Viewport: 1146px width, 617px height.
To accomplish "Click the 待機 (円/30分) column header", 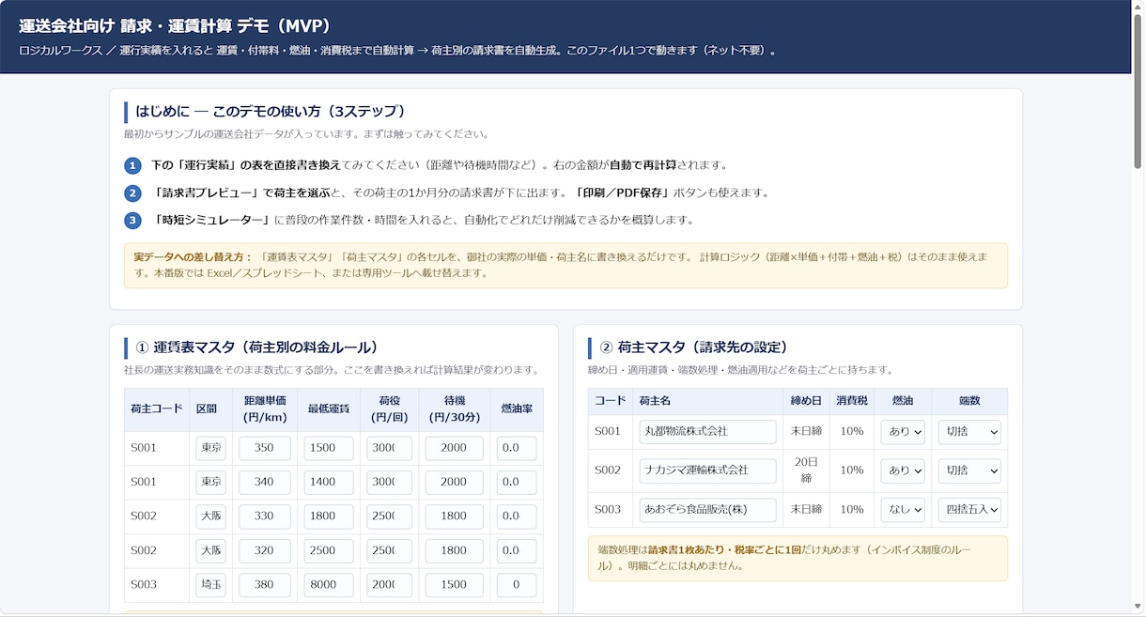I will [455, 409].
